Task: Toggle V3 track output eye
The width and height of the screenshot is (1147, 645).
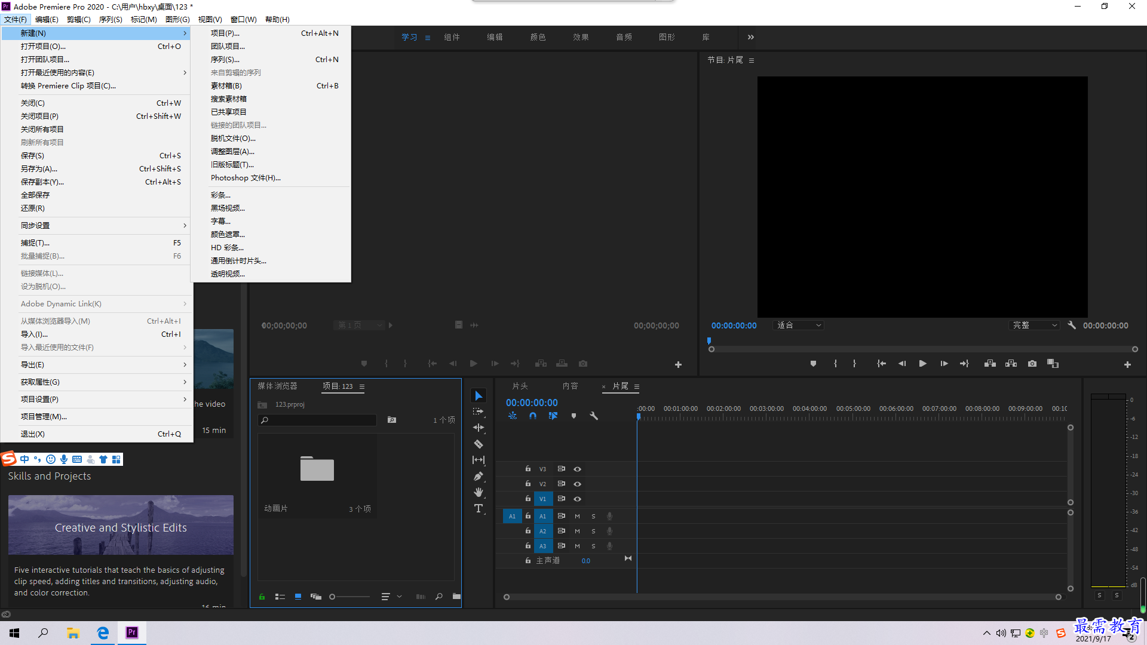Action: tap(577, 469)
